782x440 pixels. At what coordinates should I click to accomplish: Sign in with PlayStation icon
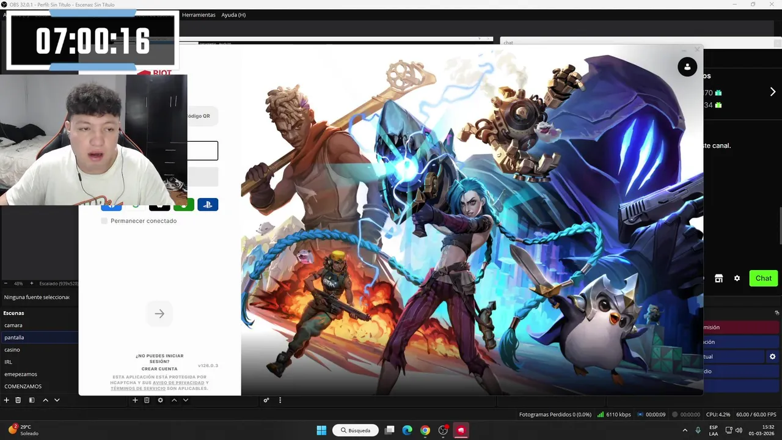pyautogui.click(x=208, y=205)
